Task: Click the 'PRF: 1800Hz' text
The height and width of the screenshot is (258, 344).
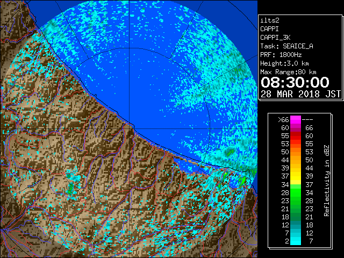Action: (x=281, y=55)
